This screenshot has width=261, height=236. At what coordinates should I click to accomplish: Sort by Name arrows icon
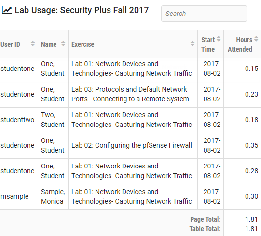point(63,43)
